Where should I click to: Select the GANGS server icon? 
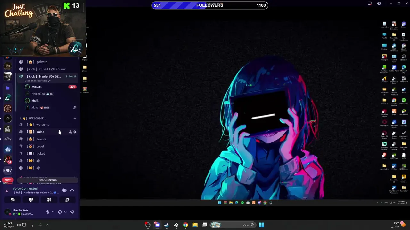pos(8,129)
